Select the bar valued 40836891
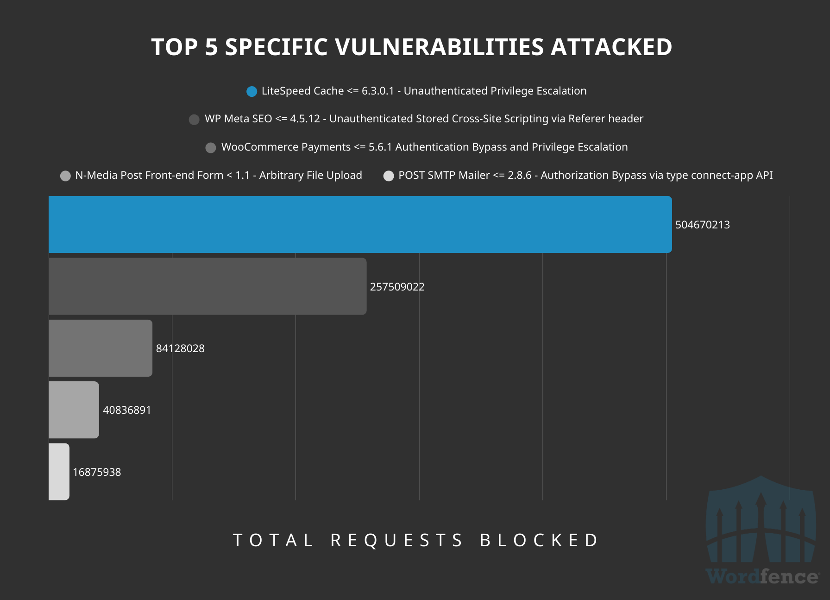The image size is (830, 600). pos(74,410)
